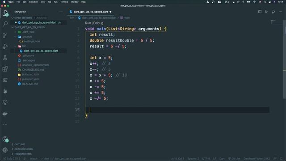Open pubspec.yaml file

[31, 79]
